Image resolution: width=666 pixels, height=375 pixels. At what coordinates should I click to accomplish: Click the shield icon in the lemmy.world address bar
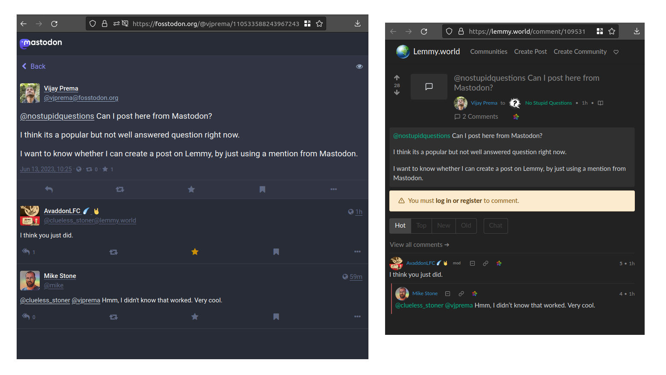click(x=449, y=31)
